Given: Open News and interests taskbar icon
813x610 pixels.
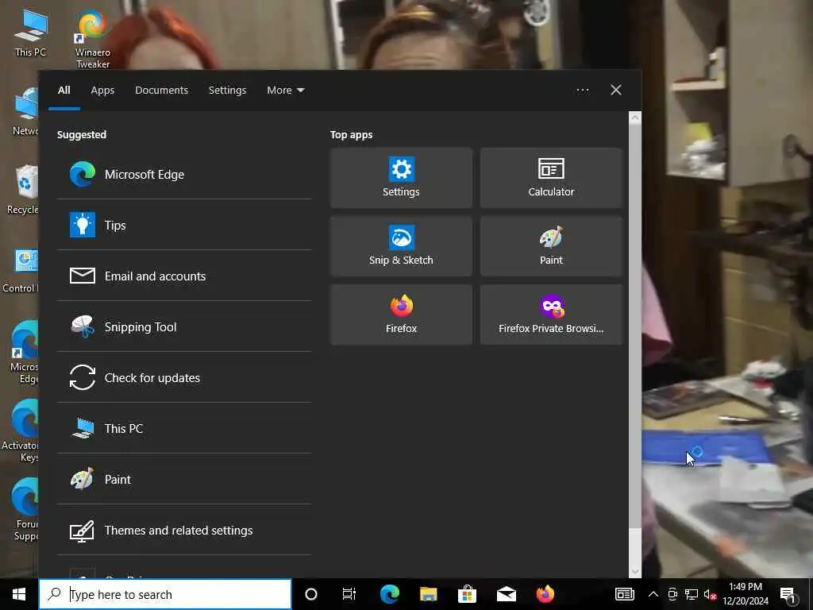Looking at the screenshot, I should (625, 594).
